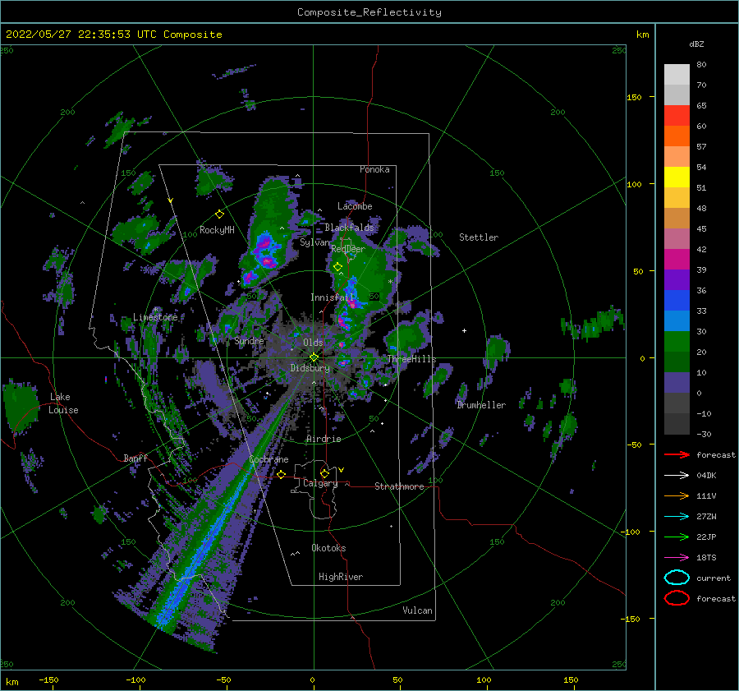Screen dimensions: 739x691
Task: Click the -30 dBZ legend value
Action: click(x=704, y=434)
